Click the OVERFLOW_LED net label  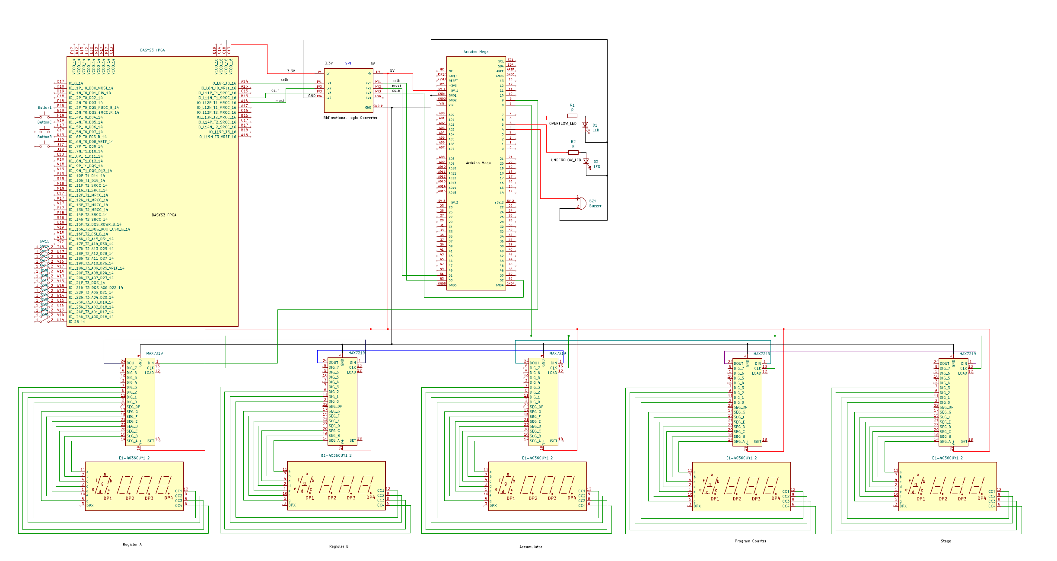(563, 124)
